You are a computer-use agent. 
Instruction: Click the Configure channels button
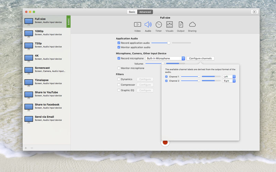click(x=200, y=58)
